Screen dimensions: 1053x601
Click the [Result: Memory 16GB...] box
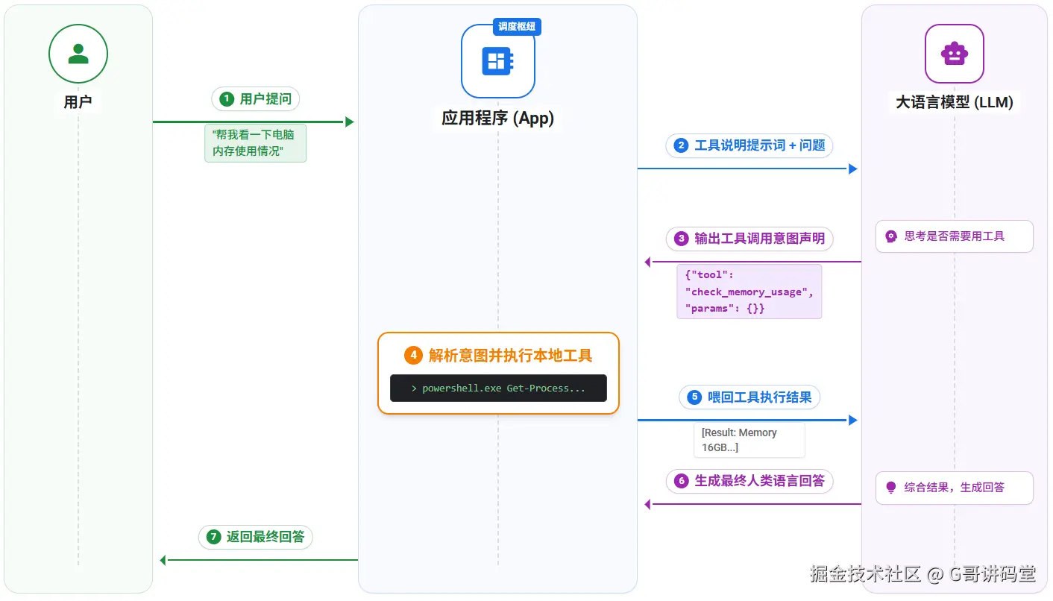749,440
